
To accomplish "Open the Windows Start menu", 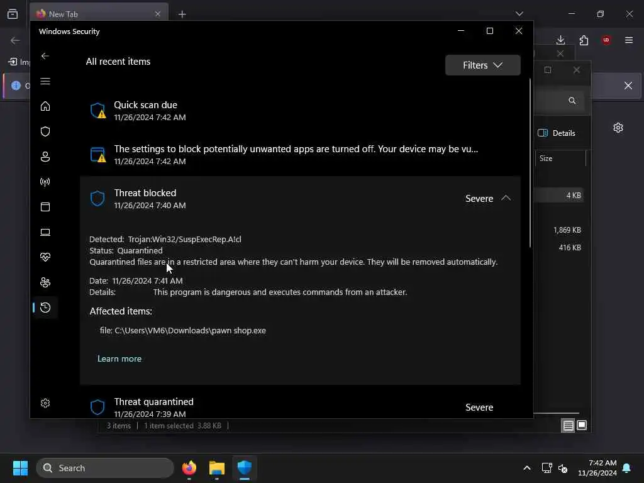I will [20, 468].
